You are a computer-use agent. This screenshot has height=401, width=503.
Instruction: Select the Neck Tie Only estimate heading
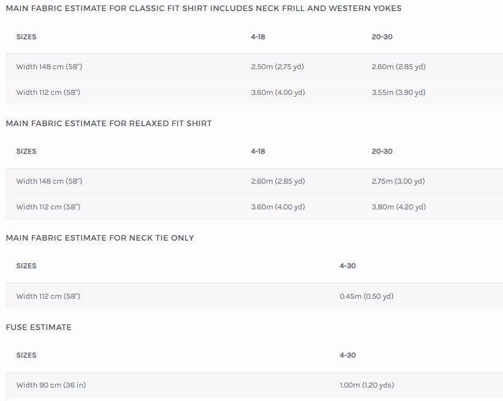[100, 238]
